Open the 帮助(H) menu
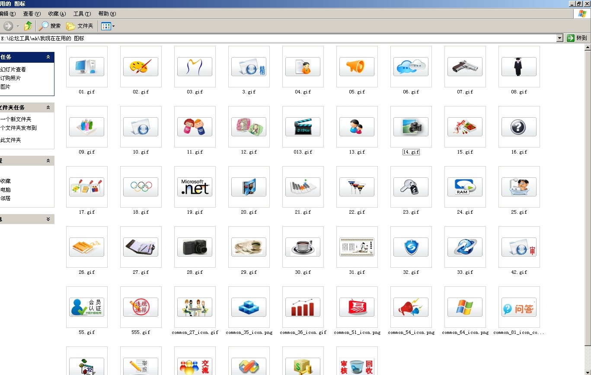Screen dimensions: 591x375 tap(107, 14)
